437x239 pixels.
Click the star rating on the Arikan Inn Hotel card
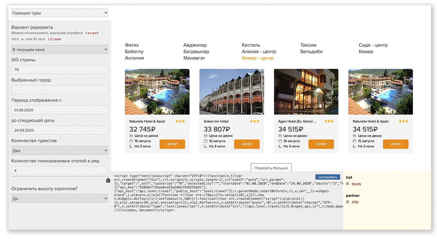coord(255,121)
